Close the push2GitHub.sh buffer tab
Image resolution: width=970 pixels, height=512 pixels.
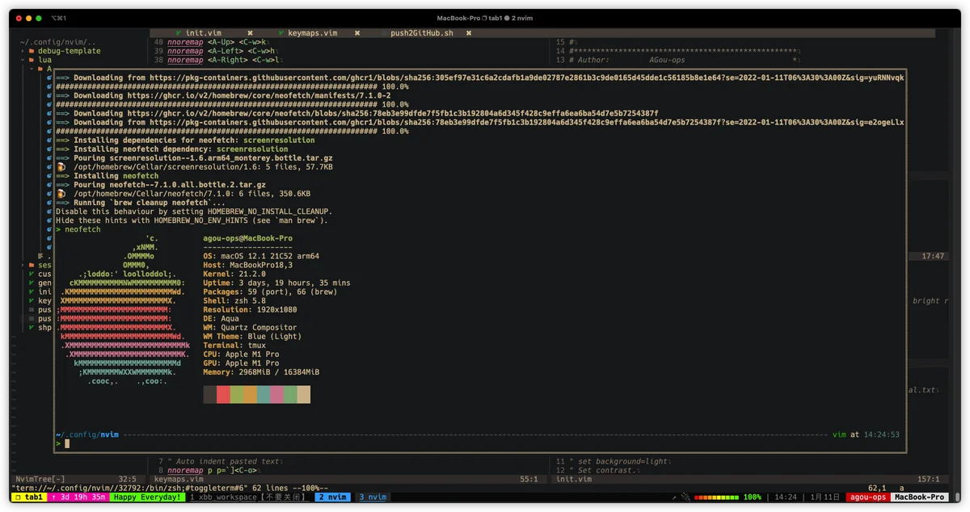coord(468,33)
